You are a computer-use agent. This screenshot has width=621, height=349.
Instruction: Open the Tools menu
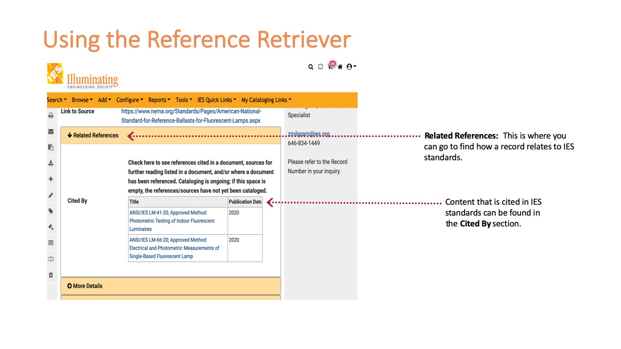[x=184, y=100]
